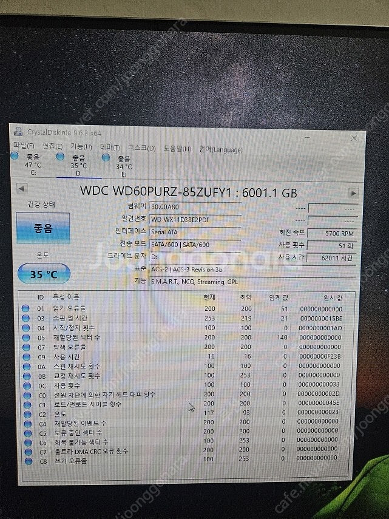Click the 특성 이름 column header

(x=66, y=297)
